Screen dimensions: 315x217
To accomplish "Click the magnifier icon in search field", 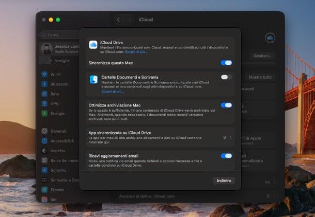I will tap(43, 35).
